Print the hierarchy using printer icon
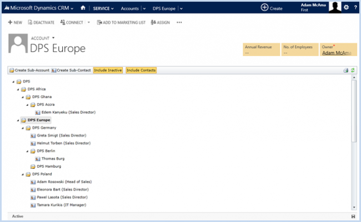Screen dimensions: 361x222 click(x=345, y=70)
